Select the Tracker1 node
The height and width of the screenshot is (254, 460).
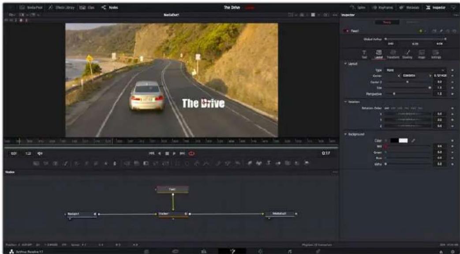click(x=173, y=214)
